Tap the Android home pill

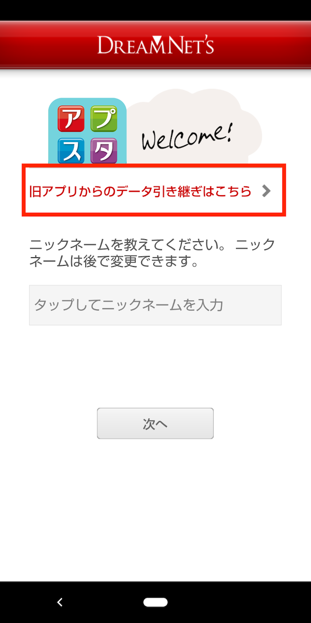click(155, 603)
